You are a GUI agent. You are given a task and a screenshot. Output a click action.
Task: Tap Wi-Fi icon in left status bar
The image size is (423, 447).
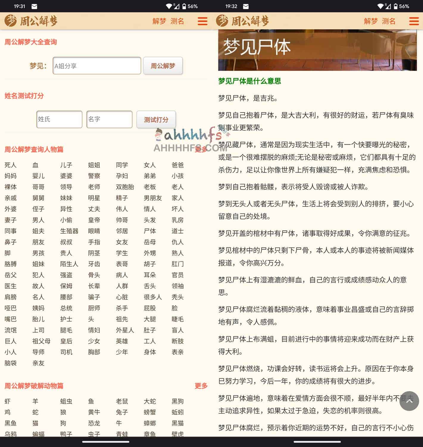169,6
